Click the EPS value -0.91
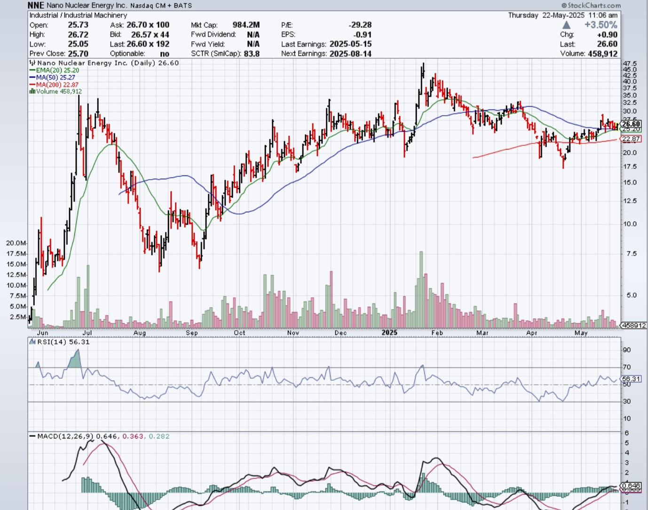This screenshot has height=510, width=648. 363,34
